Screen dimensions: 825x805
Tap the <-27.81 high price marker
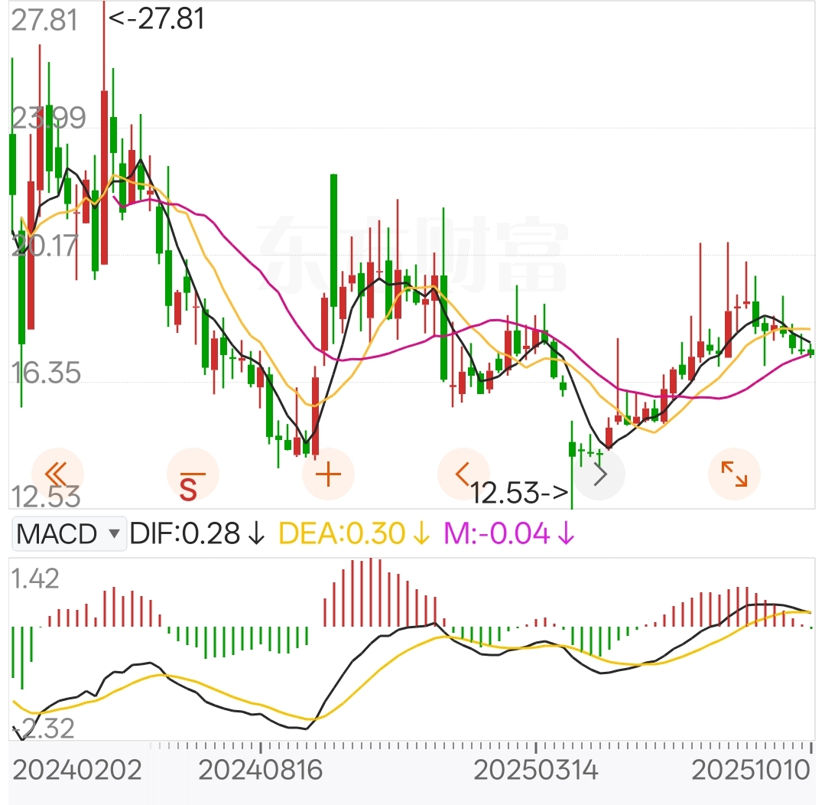point(156,19)
